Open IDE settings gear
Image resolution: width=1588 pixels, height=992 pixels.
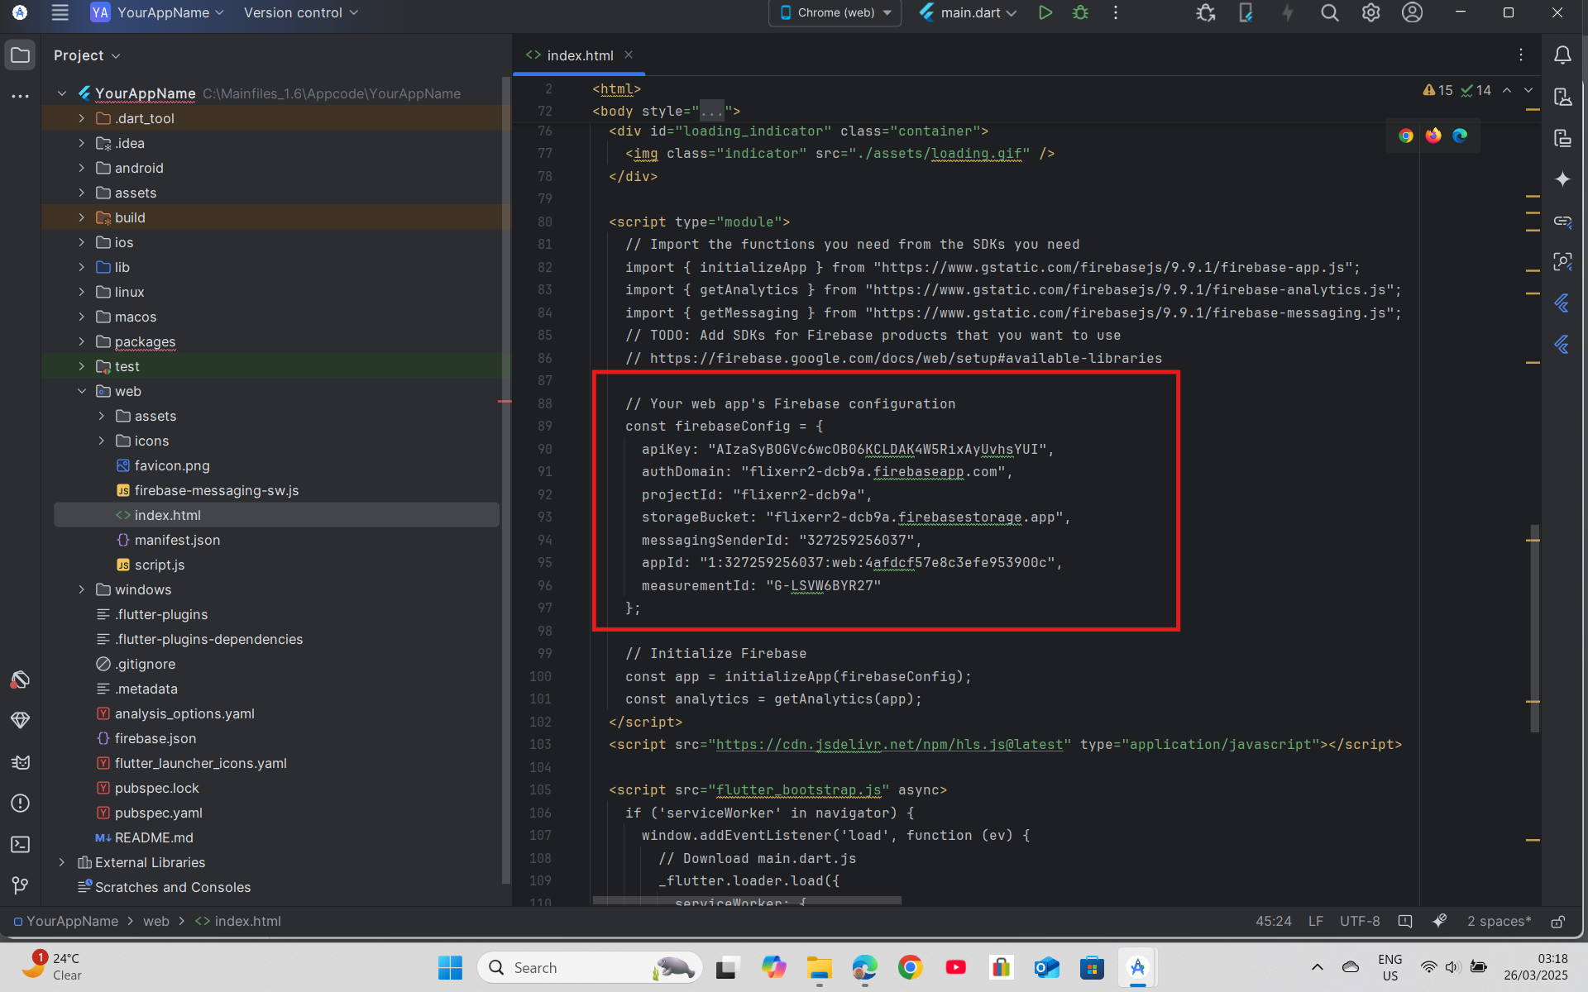click(1370, 12)
